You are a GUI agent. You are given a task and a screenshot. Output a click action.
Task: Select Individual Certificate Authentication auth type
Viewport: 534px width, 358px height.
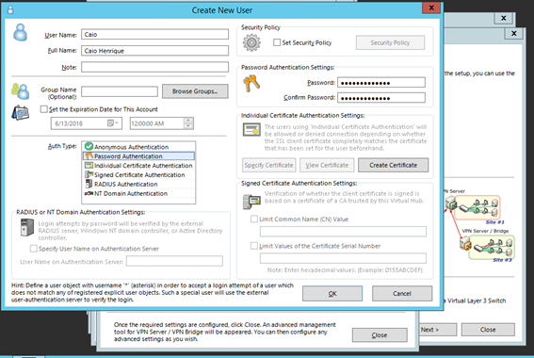(x=138, y=166)
